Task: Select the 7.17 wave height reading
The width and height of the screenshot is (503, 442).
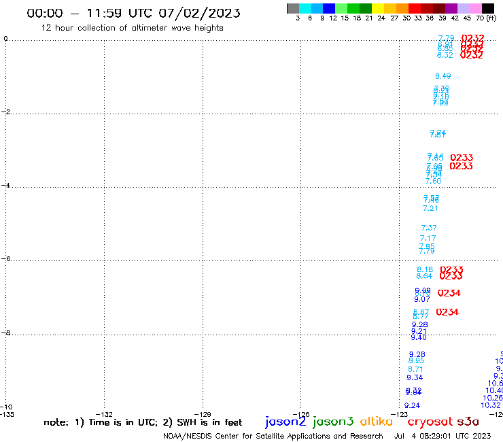Action: coord(428,238)
